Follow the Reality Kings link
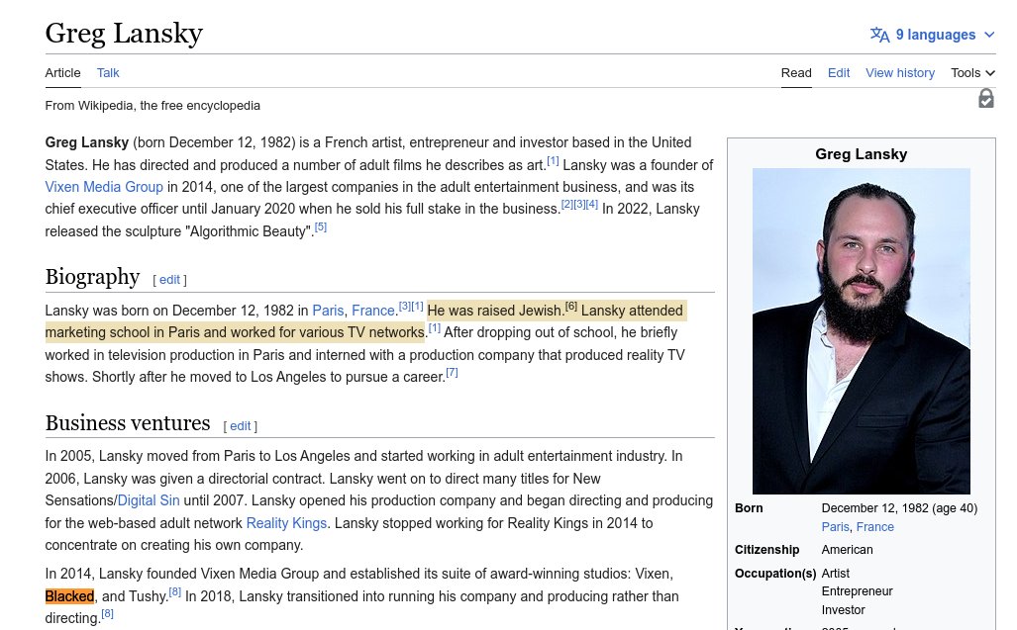 [286, 523]
